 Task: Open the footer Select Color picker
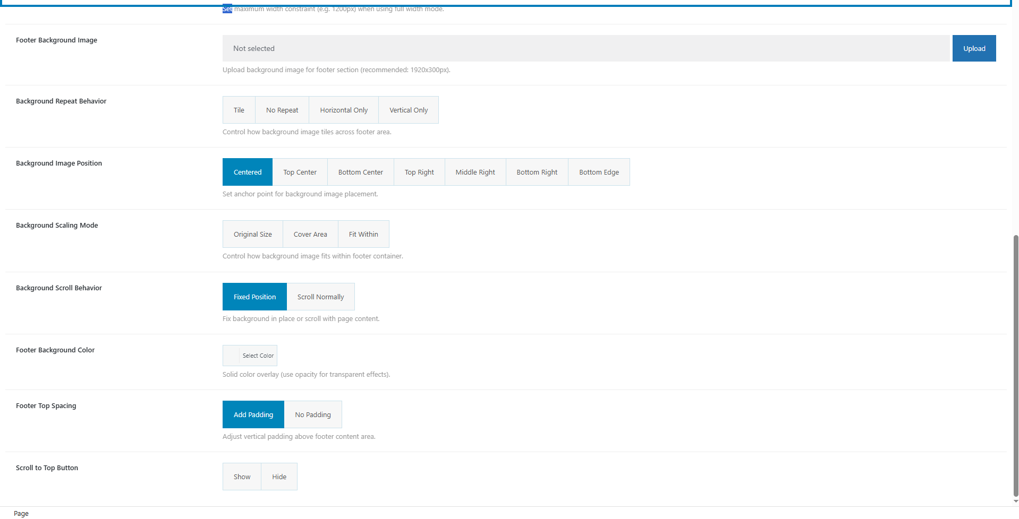tap(250, 356)
